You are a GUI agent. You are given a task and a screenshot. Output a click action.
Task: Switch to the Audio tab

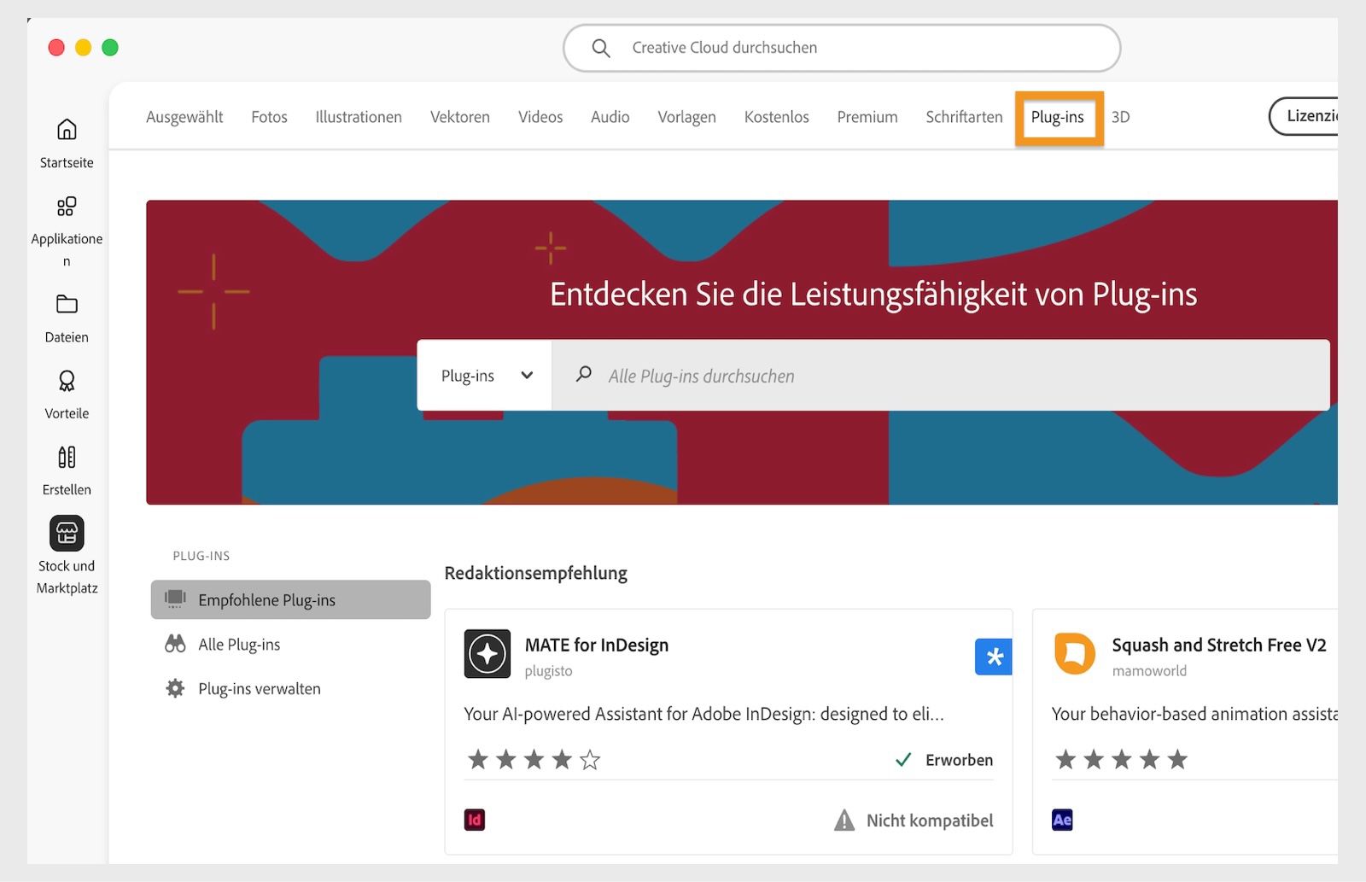pyautogui.click(x=610, y=117)
